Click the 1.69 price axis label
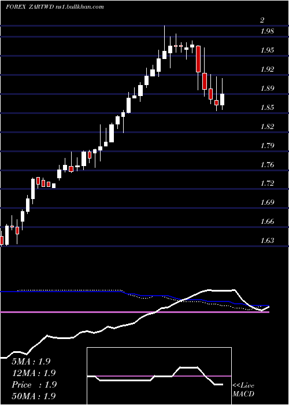289x405 pixels. click(267, 203)
